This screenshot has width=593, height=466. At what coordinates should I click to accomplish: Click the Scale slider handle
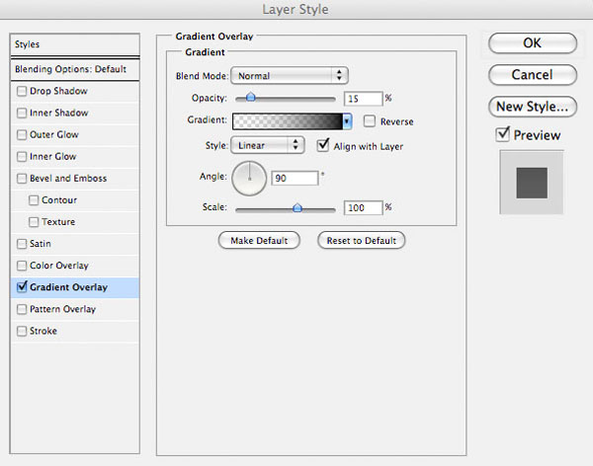click(x=297, y=207)
